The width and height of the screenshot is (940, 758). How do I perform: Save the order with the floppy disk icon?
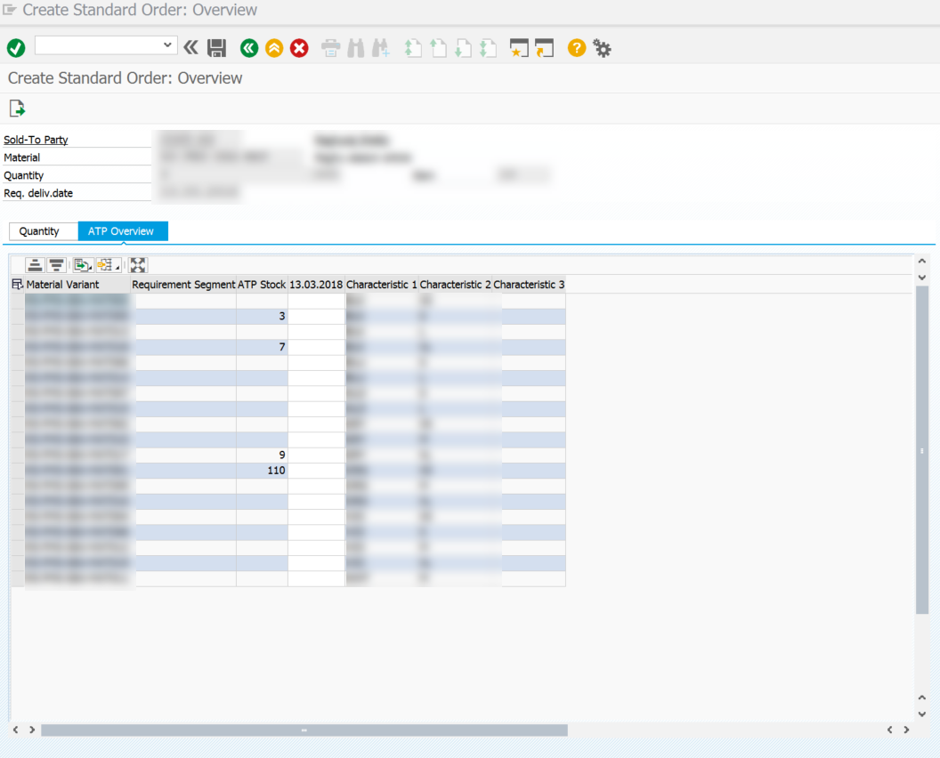point(216,48)
